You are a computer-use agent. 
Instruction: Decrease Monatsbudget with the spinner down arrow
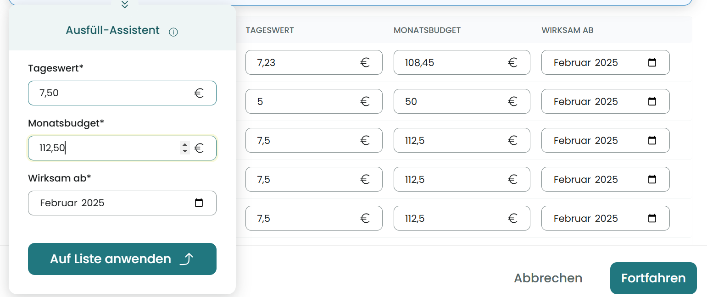point(185,151)
